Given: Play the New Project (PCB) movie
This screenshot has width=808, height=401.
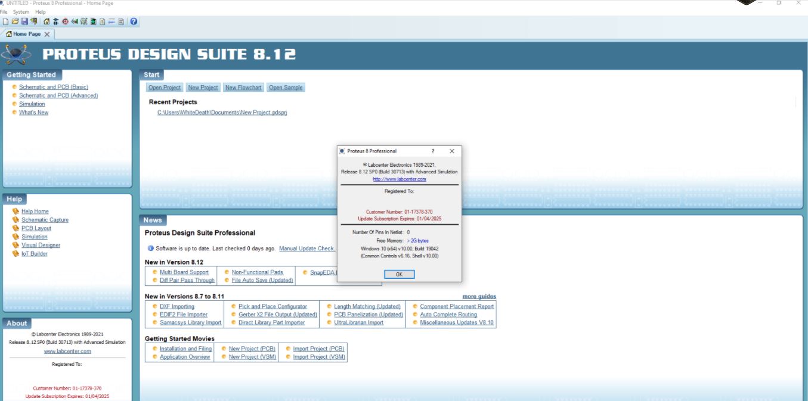Looking at the screenshot, I should [x=252, y=349].
